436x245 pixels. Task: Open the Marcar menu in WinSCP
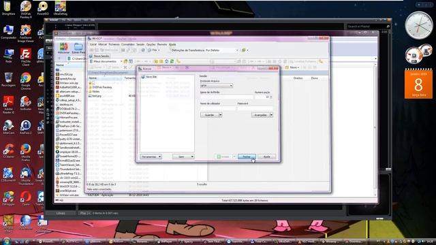pyautogui.click(x=103, y=44)
